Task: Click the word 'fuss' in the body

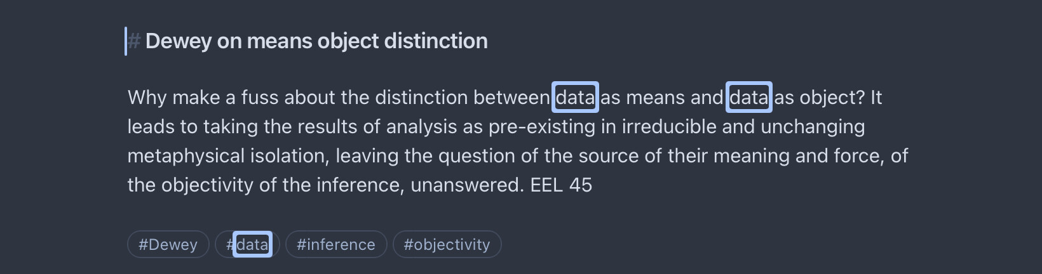Action: tap(259, 97)
